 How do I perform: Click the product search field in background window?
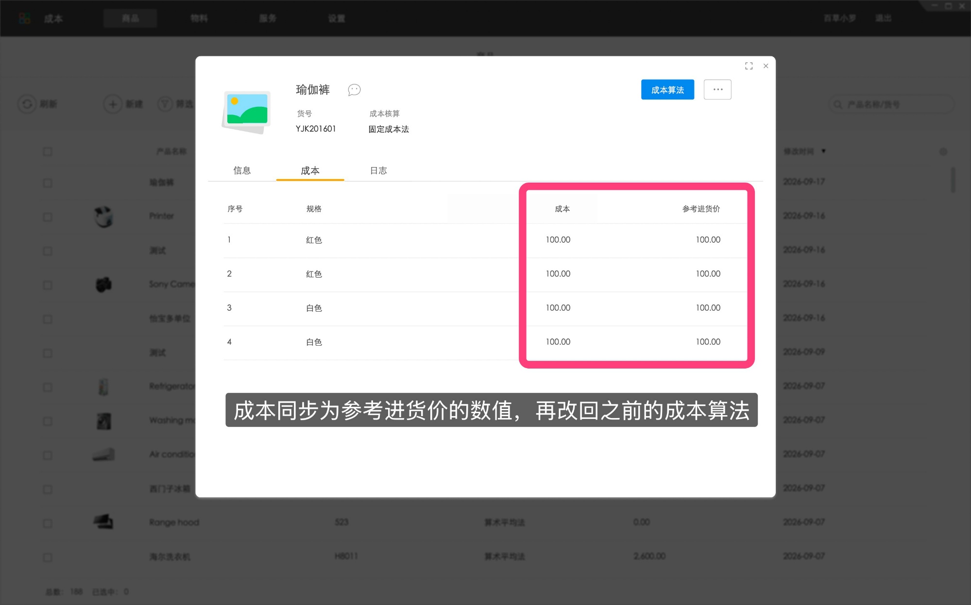click(x=891, y=104)
